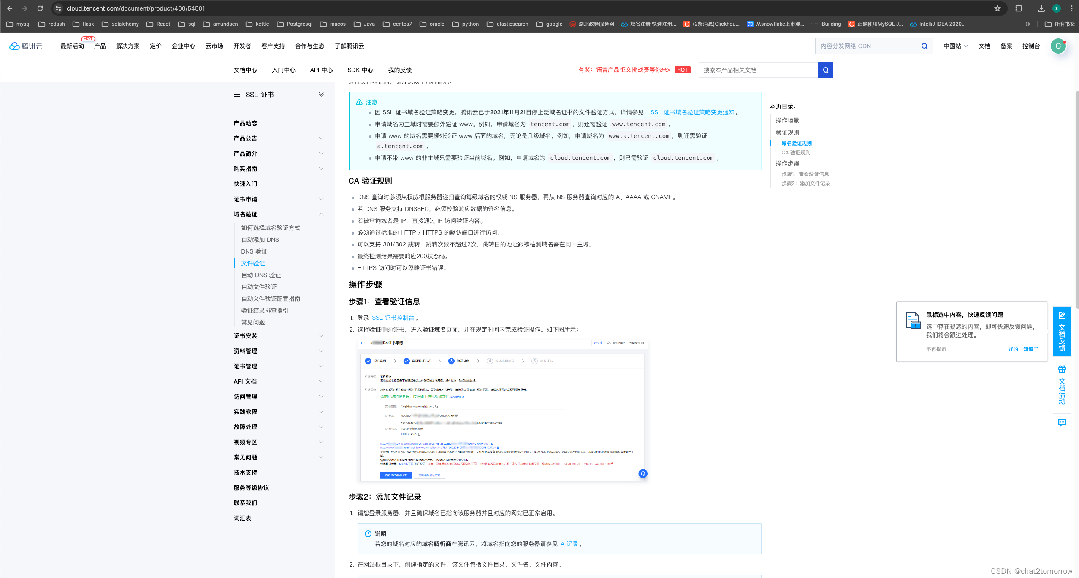Click the gift icon for document activities
This screenshot has height=578, width=1079.
pyautogui.click(x=1062, y=370)
